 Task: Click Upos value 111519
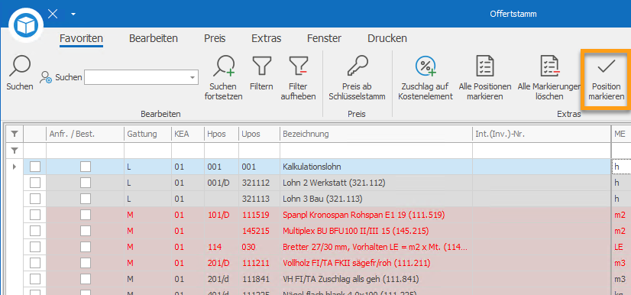[x=256, y=215]
